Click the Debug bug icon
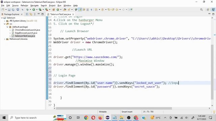Screen dimensions: 216x121 (x=27, y=10)
